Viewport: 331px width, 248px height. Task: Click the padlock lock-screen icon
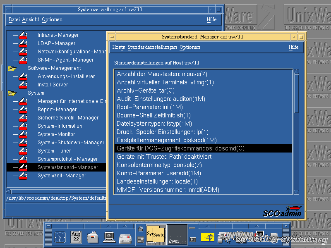click(x=141, y=229)
